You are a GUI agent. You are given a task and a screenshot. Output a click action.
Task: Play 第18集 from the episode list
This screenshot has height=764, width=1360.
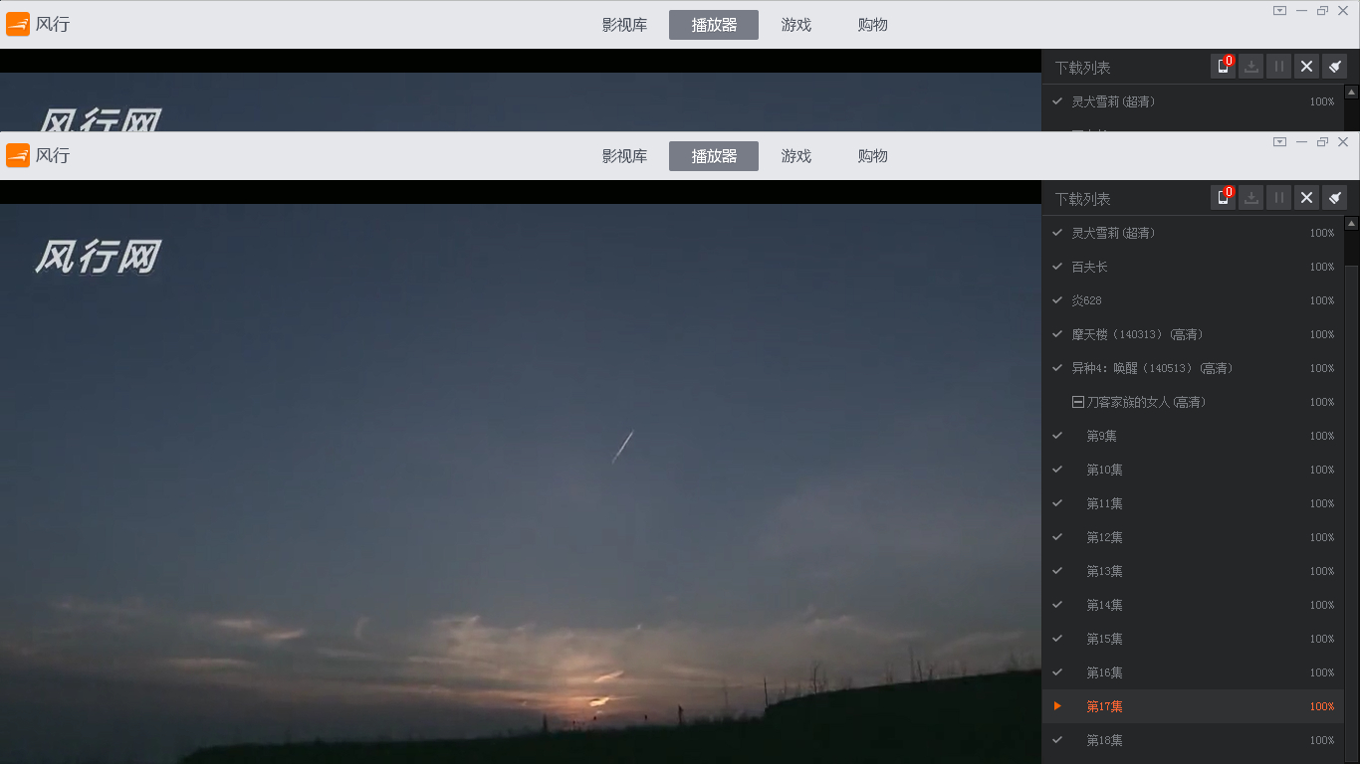(1193, 740)
